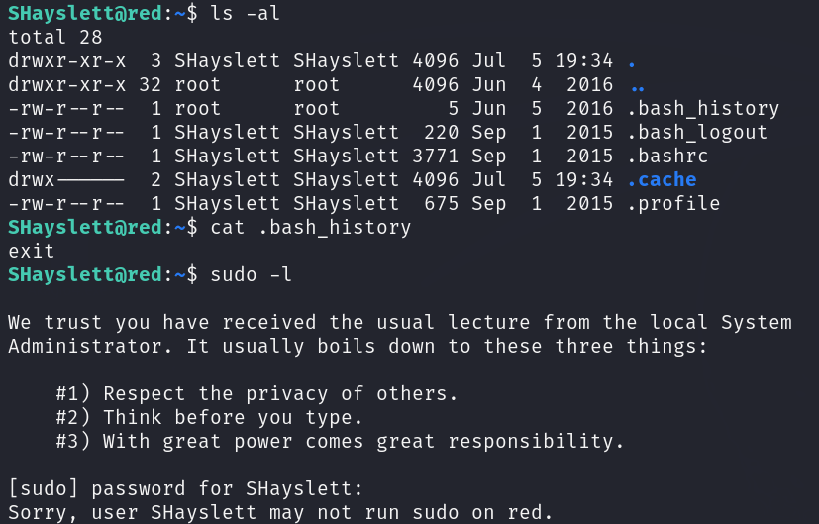The height and width of the screenshot is (524, 819).
Task: Click the .bashrc filename
Action: tap(667, 157)
